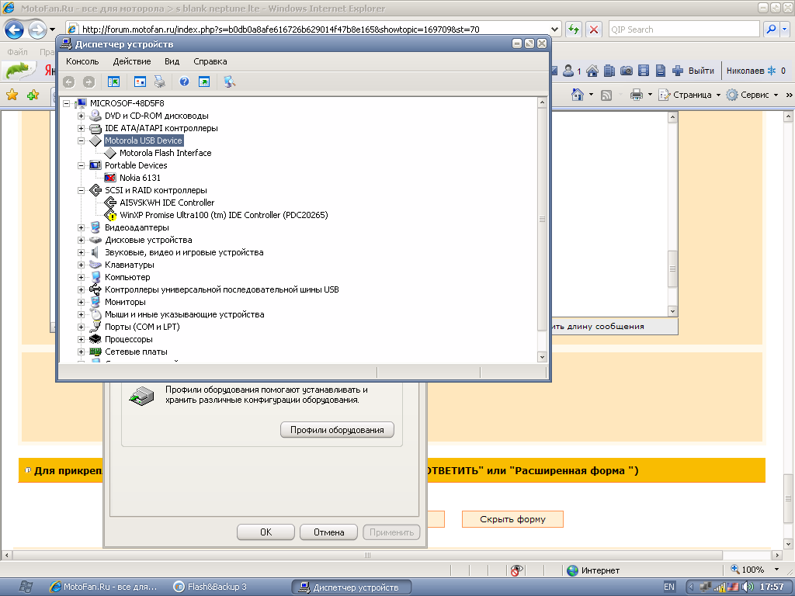Click the Отмена button

pos(328,532)
